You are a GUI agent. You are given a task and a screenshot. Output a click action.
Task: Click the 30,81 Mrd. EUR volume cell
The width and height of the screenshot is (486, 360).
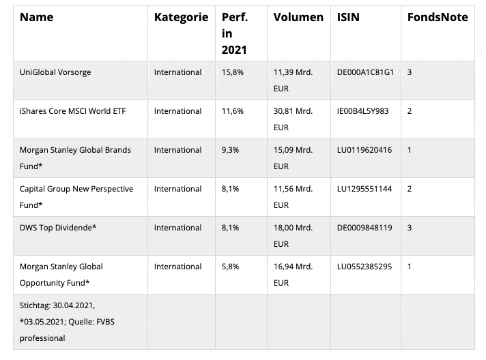pyautogui.click(x=293, y=119)
